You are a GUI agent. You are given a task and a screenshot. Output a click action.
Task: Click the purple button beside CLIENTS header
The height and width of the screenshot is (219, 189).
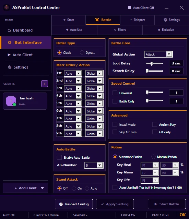[45, 84]
